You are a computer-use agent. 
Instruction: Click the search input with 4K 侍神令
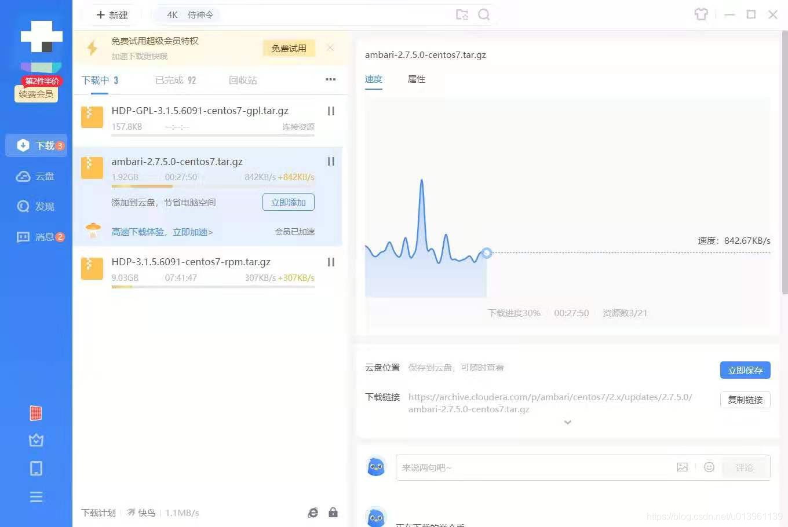click(x=301, y=14)
